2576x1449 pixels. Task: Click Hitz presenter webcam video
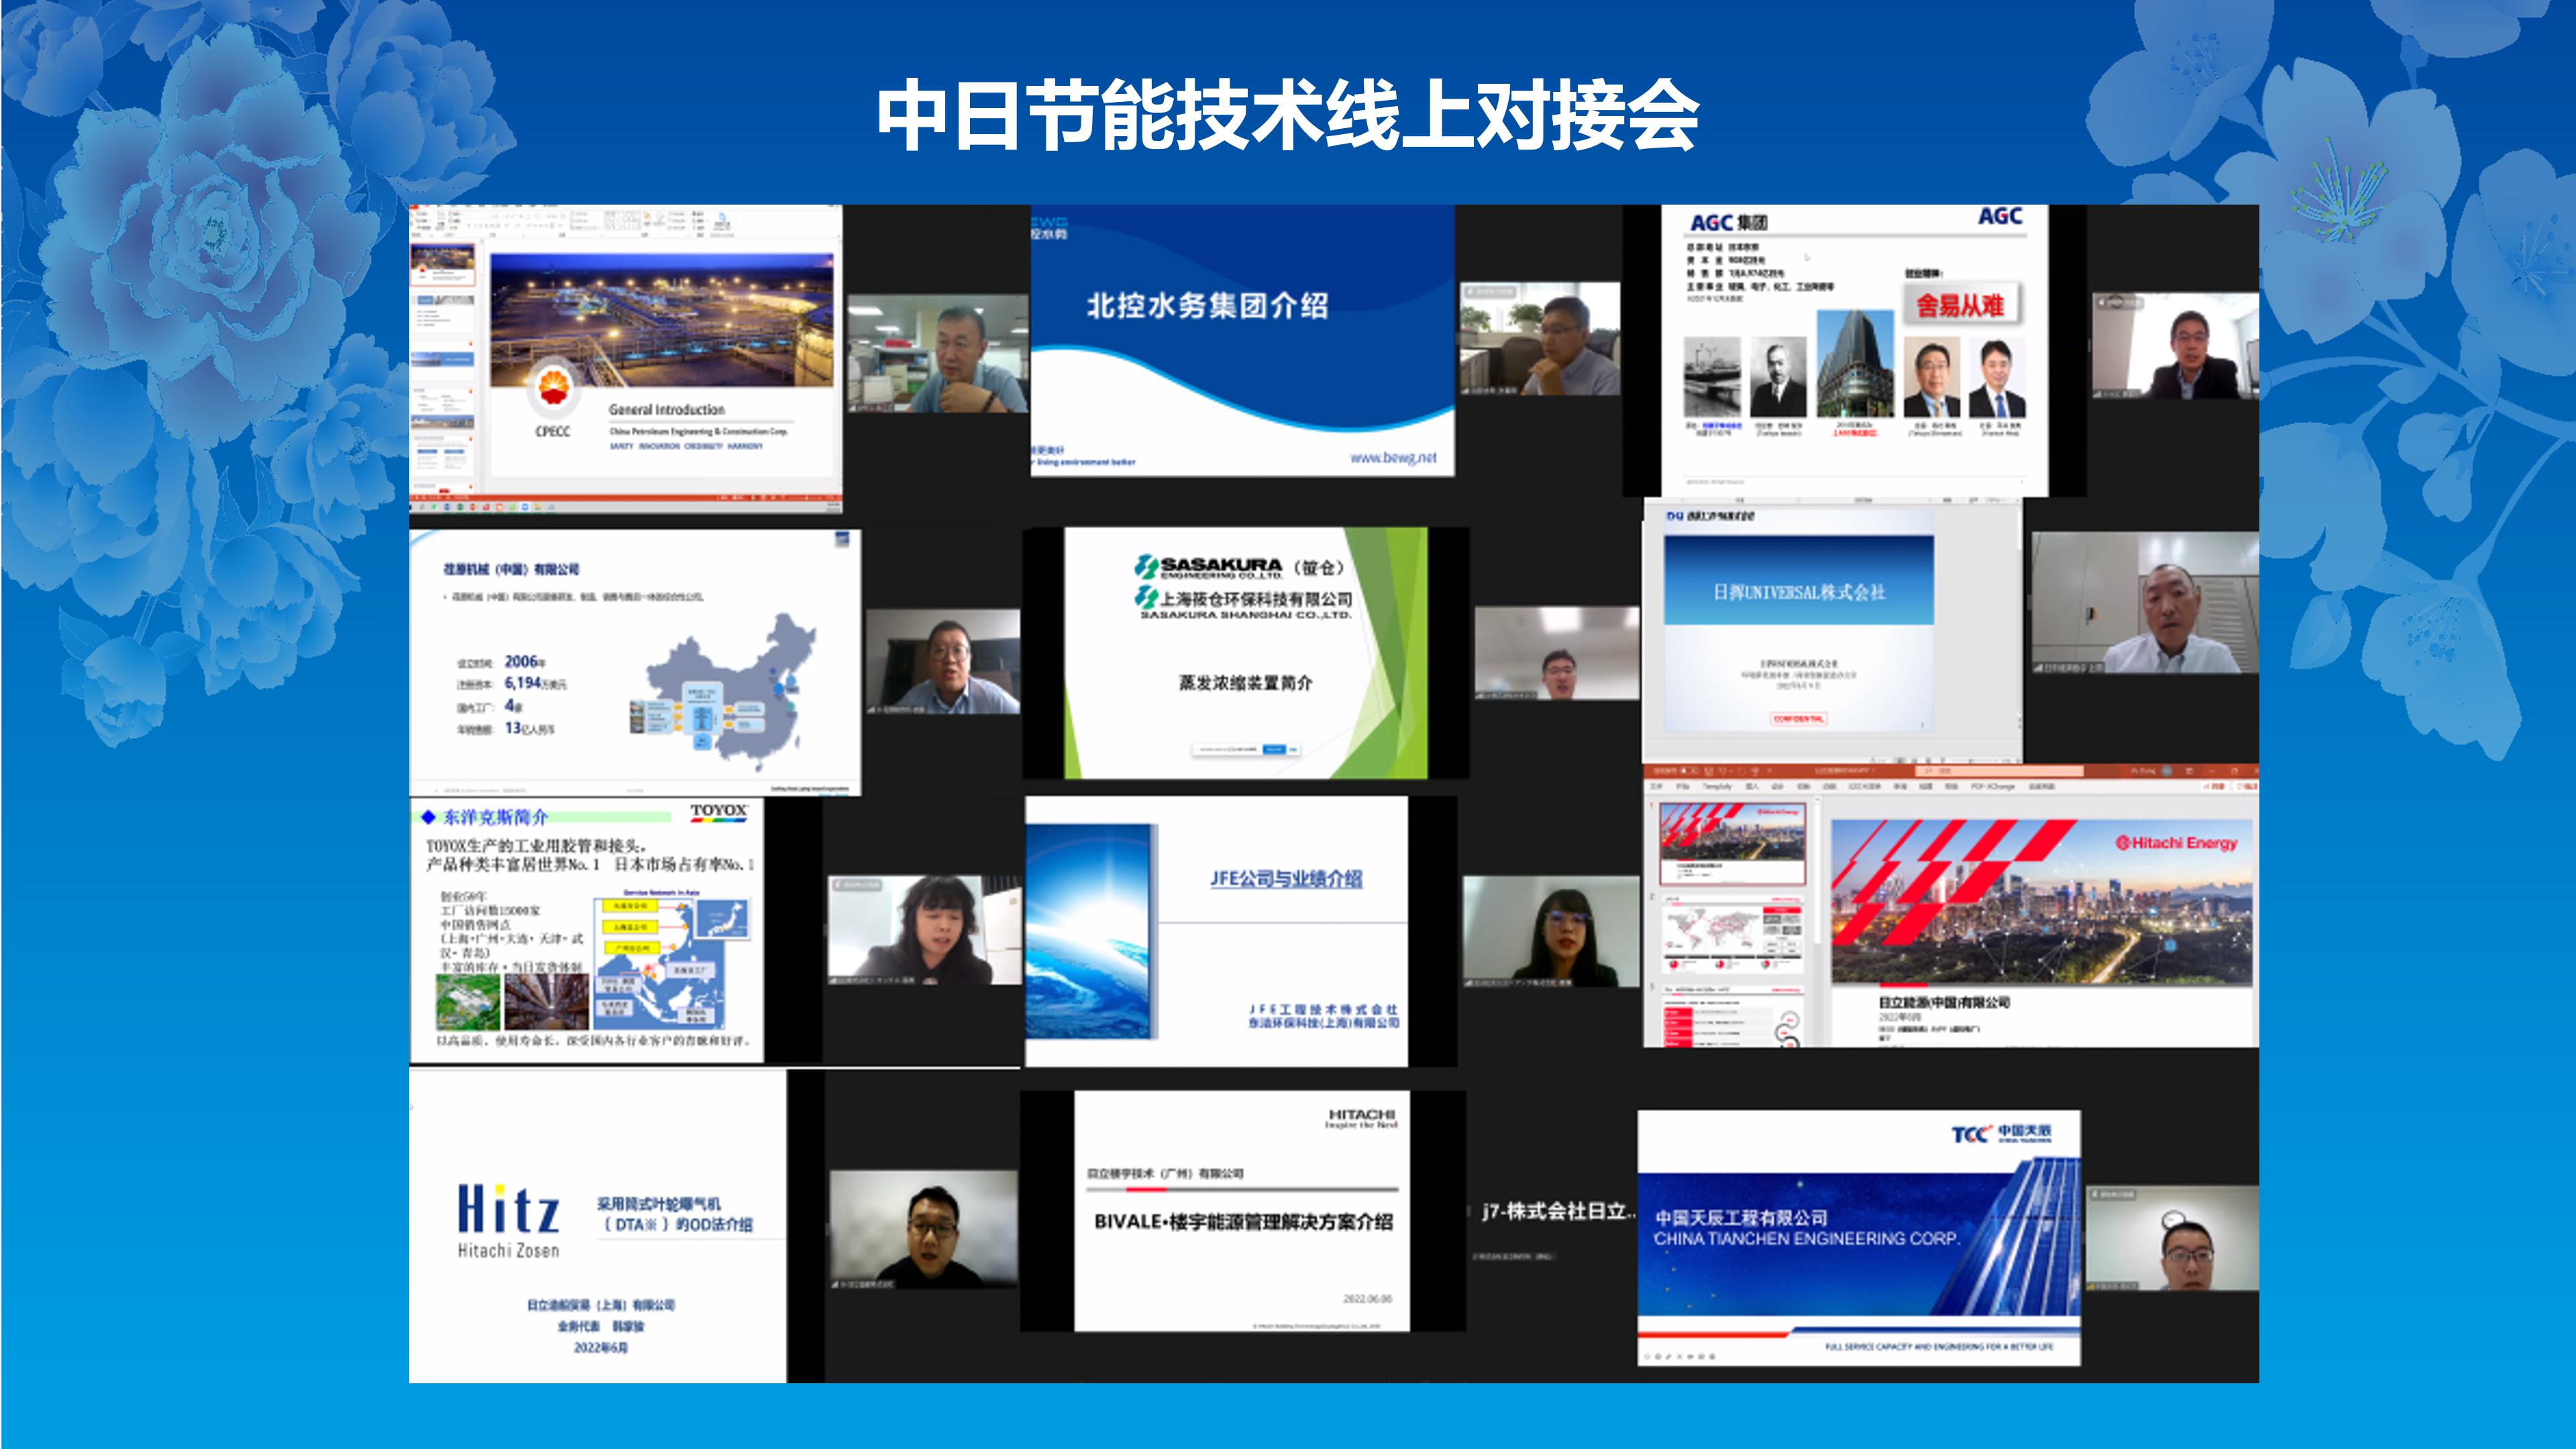[924, 1230]
